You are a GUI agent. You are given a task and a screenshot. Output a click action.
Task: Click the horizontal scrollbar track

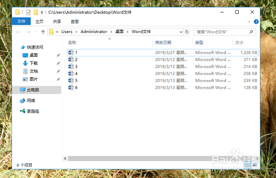tap(161, 159)
